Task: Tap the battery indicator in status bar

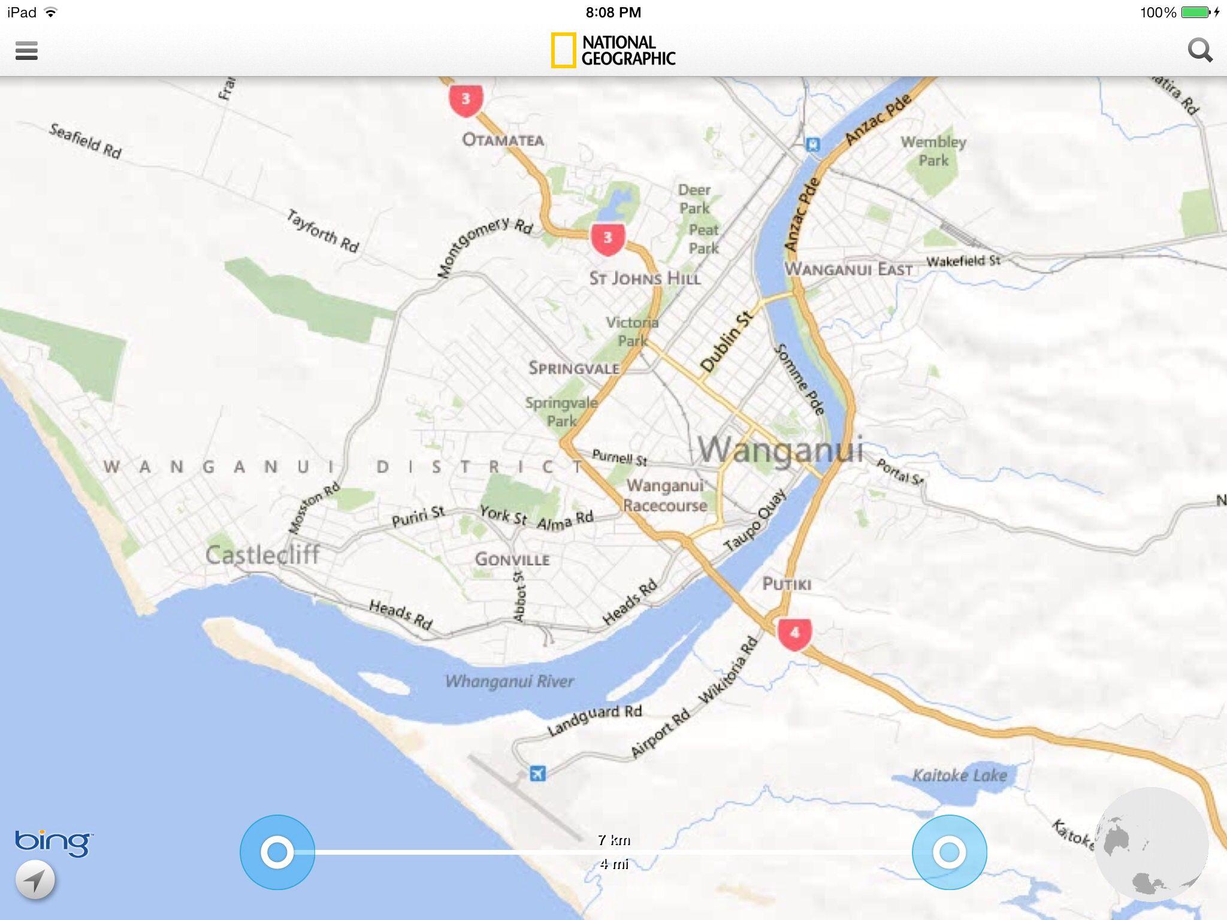Action: [x=1195, y=12]
